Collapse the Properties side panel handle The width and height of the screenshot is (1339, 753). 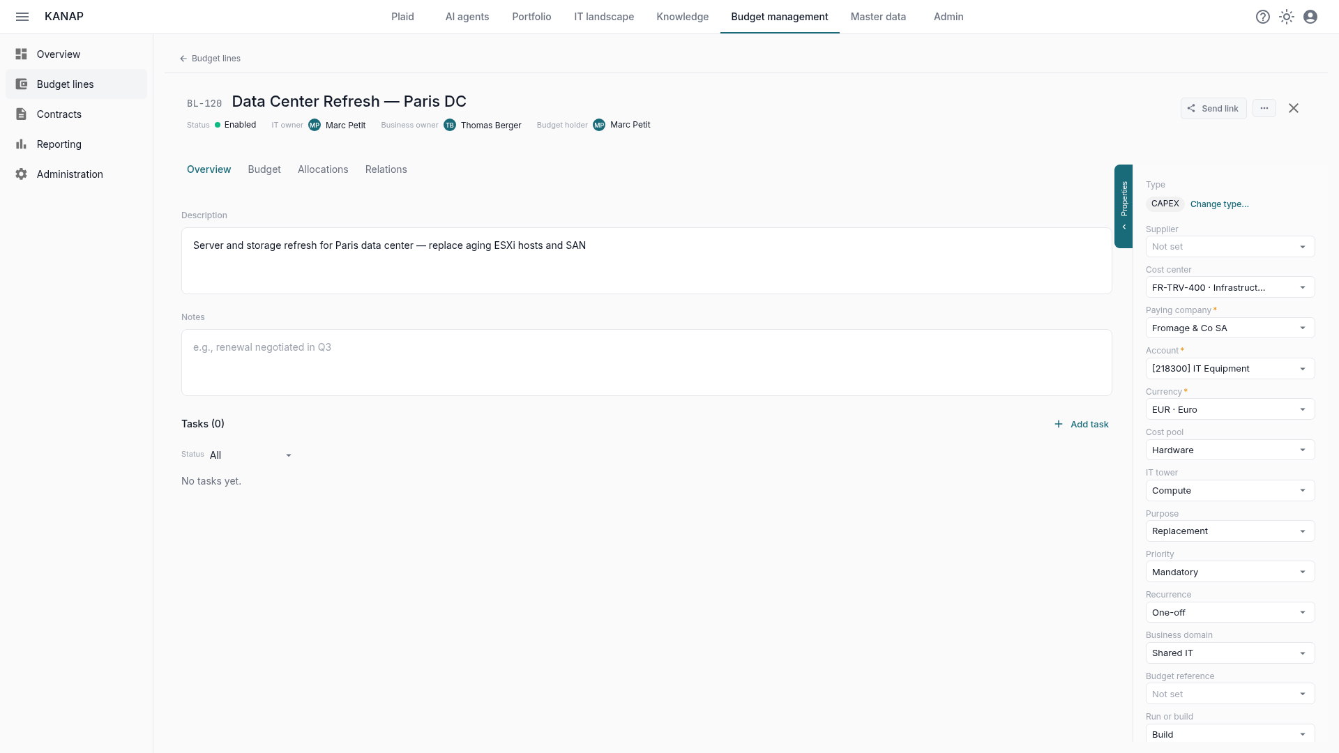(x=1124, y=206)
